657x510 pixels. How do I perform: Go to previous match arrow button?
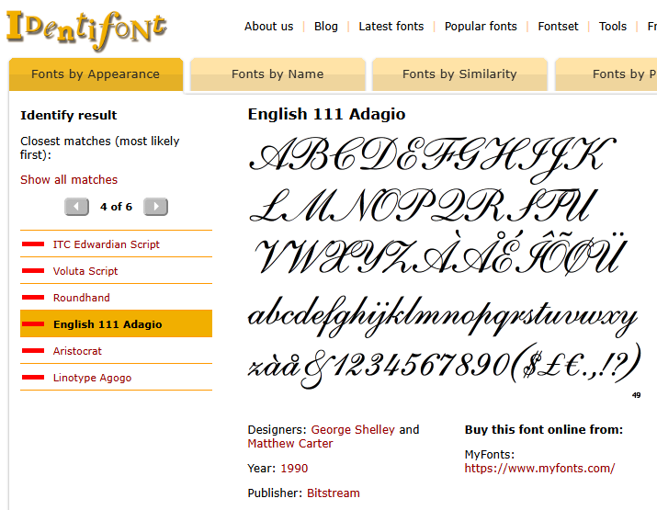point(76,207)
